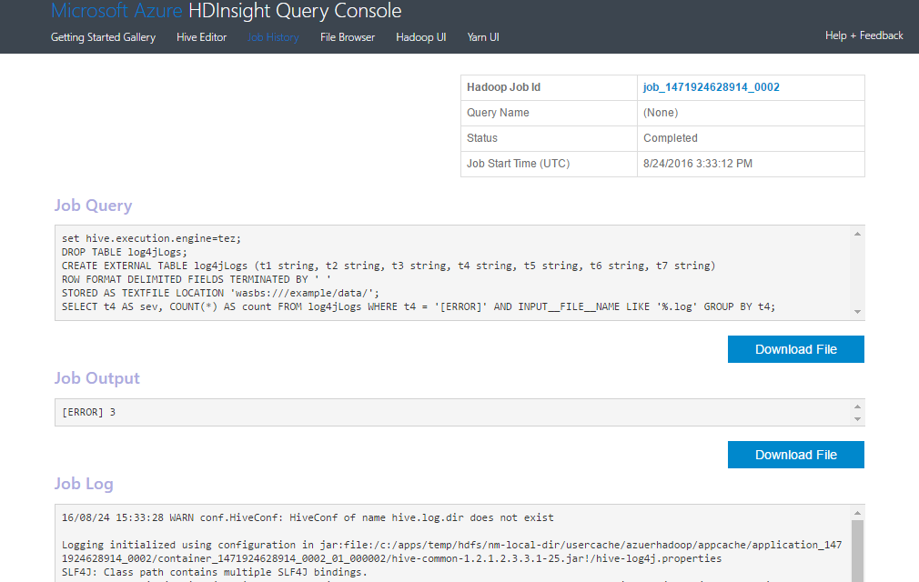The height and width of the screenshot is (582, 919).
Task: Click the HDInsight Query Console title
Action: tap(226, 12)
